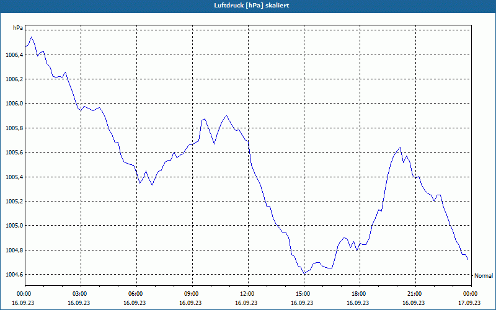Screen dimensions: 496x310
Task: Click the 00:00 time label for 16.09.23
Action: 23,294
